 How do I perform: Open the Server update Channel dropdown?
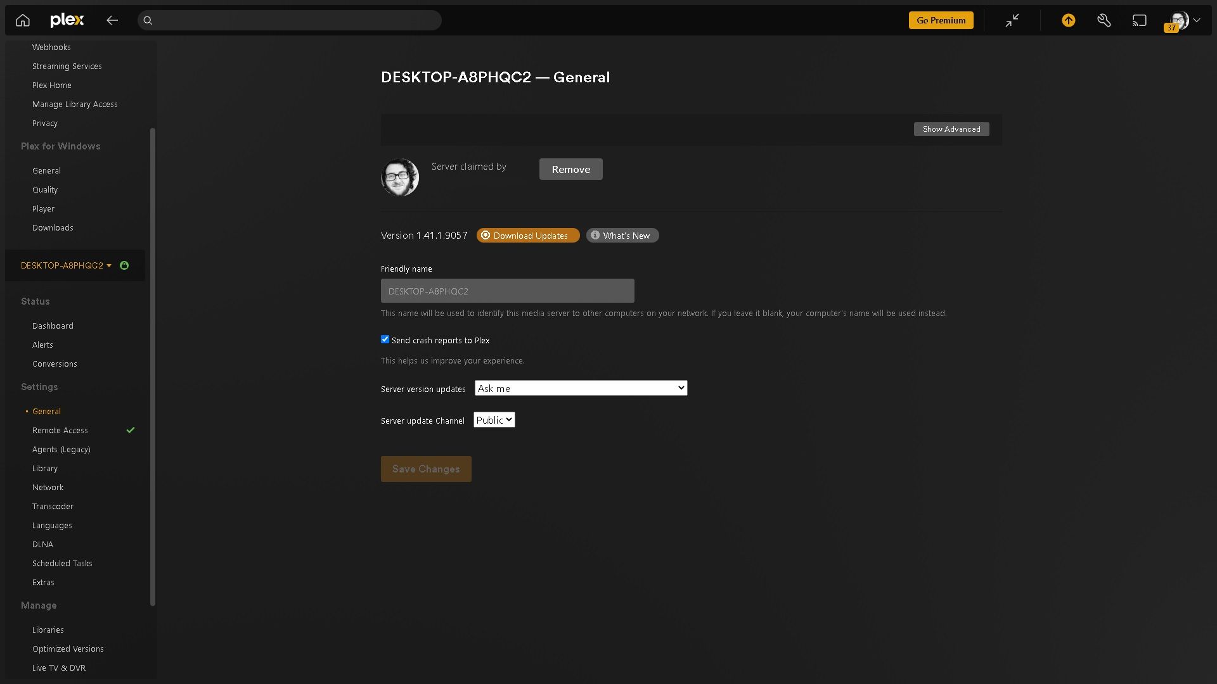pos(494,419)
